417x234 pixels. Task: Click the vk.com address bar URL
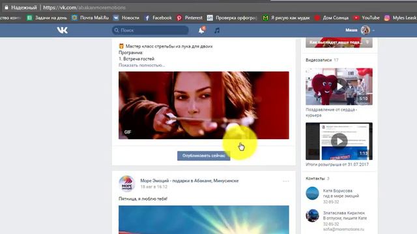coord(84,7)
